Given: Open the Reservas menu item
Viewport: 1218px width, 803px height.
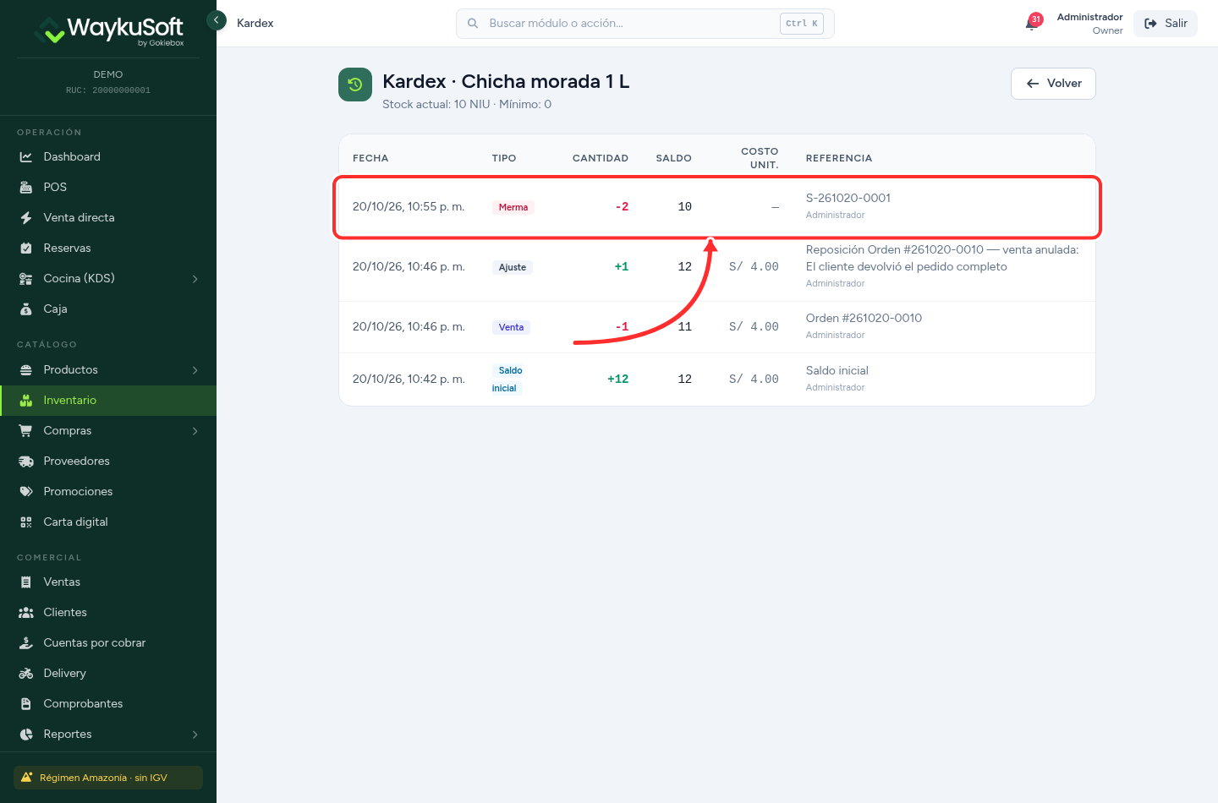Looking at the screenshot, I should [108, 249].
